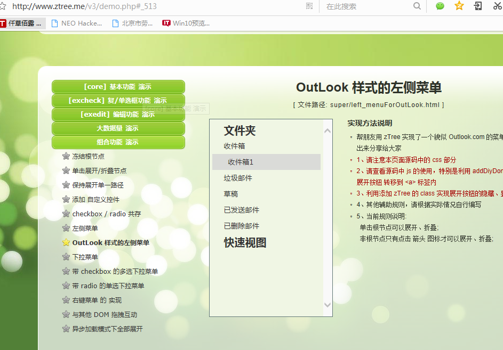The image size is (503, 350).
Task: Click the search magnifier icon
Action: (417, 6)
